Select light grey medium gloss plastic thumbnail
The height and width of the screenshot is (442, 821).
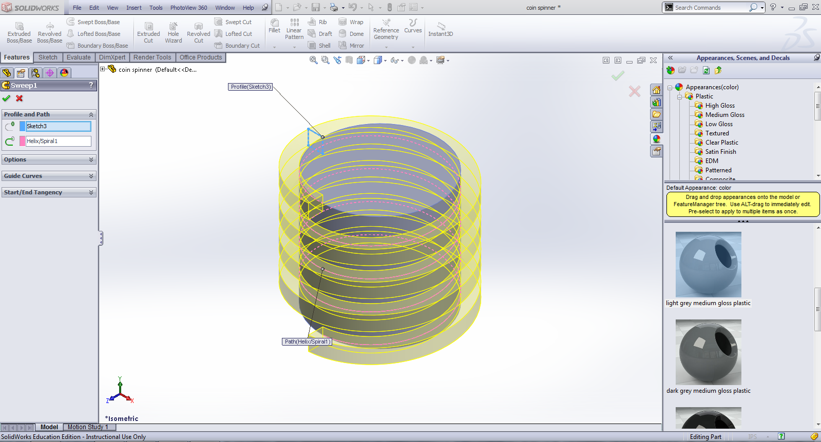point(708,264)
